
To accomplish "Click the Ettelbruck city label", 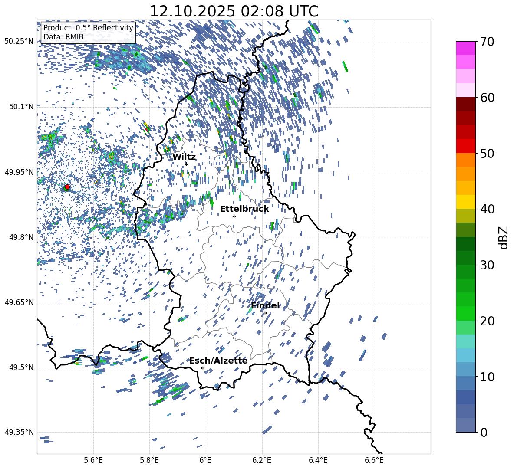I will [244, 209].
